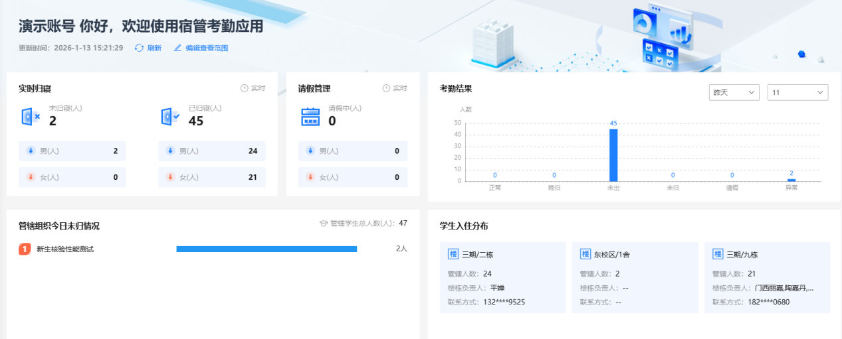
Task: Click the 已归寝(人) count 45
Action: click(196, 121)
